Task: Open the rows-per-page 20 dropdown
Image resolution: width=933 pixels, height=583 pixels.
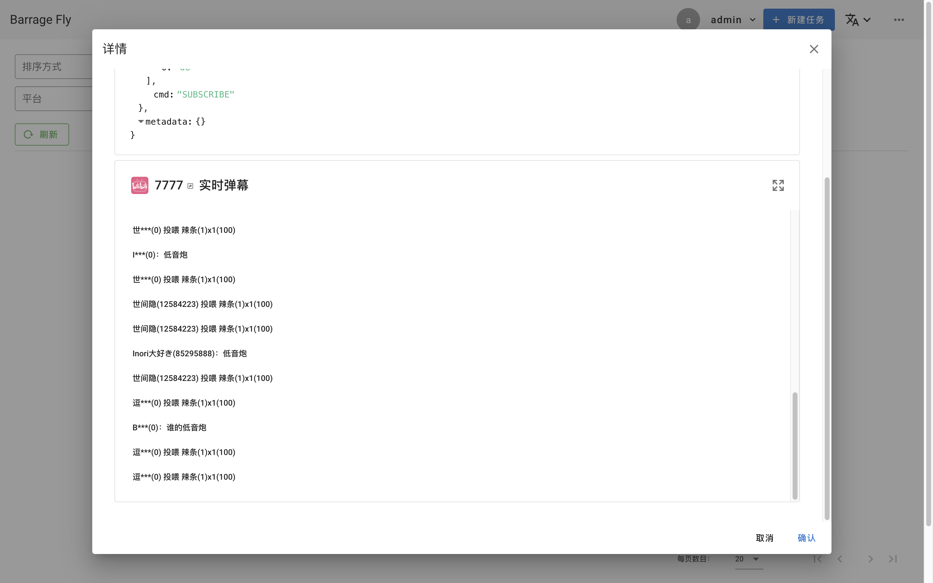Action: coord(748,559)
